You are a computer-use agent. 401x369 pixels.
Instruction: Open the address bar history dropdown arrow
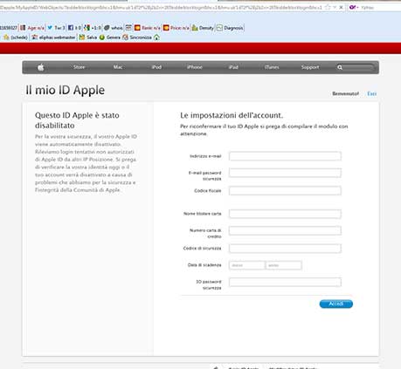335,8
